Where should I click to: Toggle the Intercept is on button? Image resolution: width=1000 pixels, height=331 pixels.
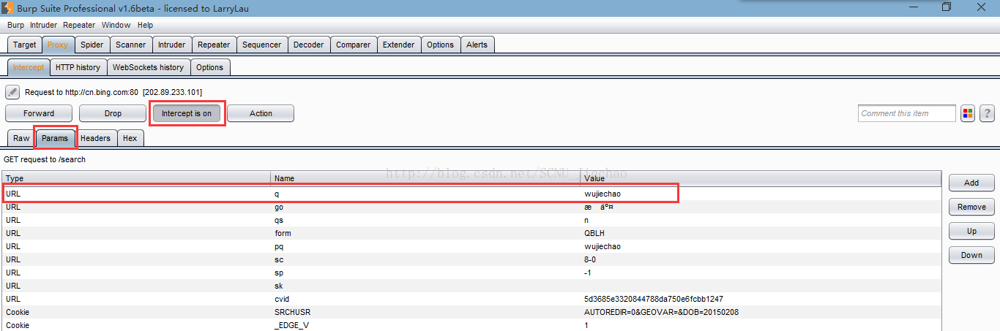click(187, 113)
